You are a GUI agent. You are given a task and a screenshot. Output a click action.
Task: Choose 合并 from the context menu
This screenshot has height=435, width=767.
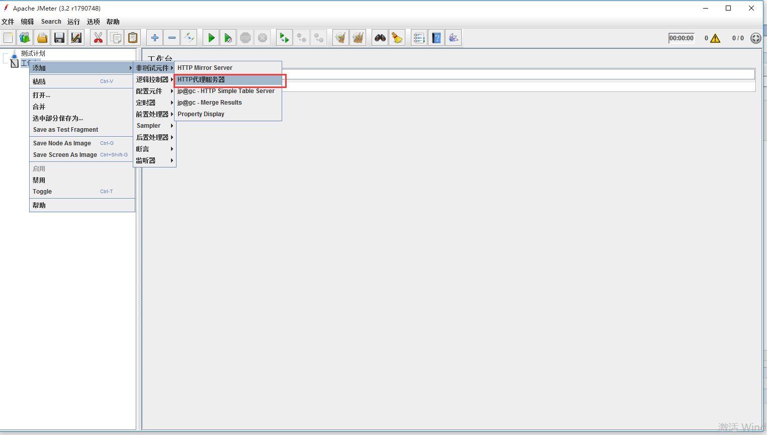click(x=82, y=107)
